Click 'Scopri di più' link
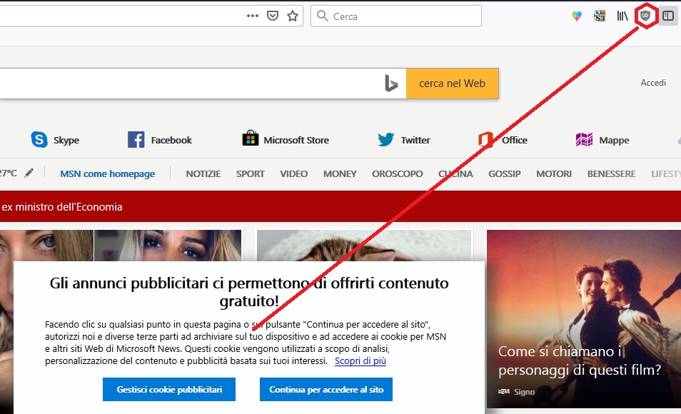The width and height of the screenshot is (681, 414). pos(360,361)
